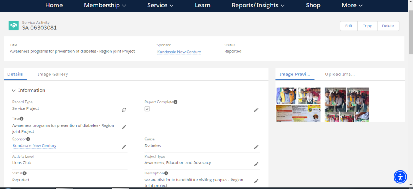Click the Diabetes cause value
The image size is (413, 189).
coord(152,145)
